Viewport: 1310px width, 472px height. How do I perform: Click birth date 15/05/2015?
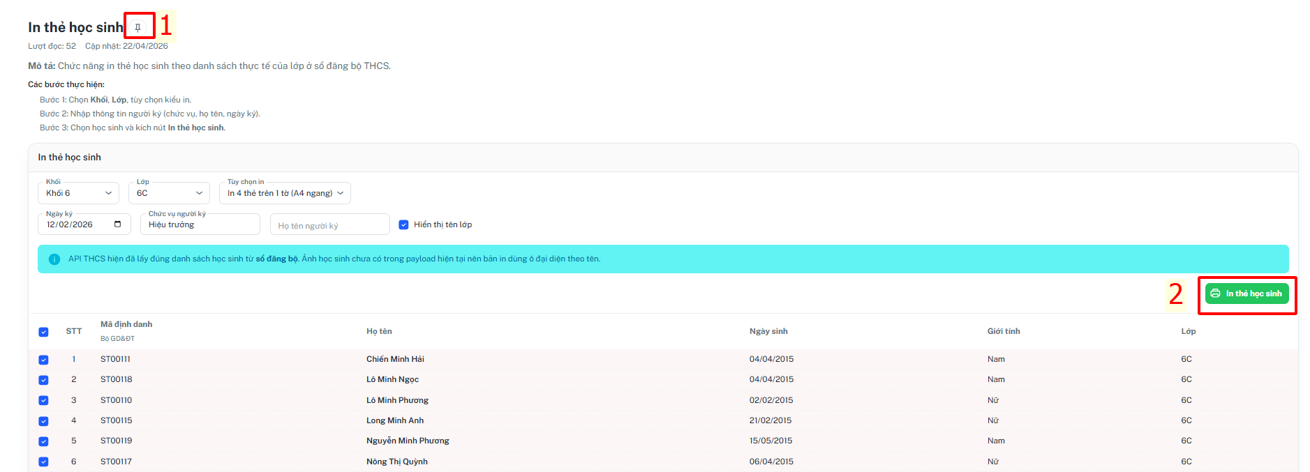point(771,441)
